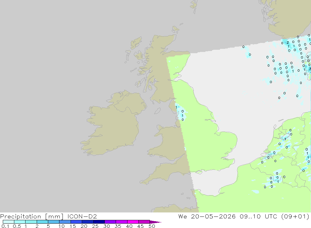The height and width of the screenshot is (228, 311).
Task: Click the "(09+01)" forecast offset text
Action: point(295,216)
